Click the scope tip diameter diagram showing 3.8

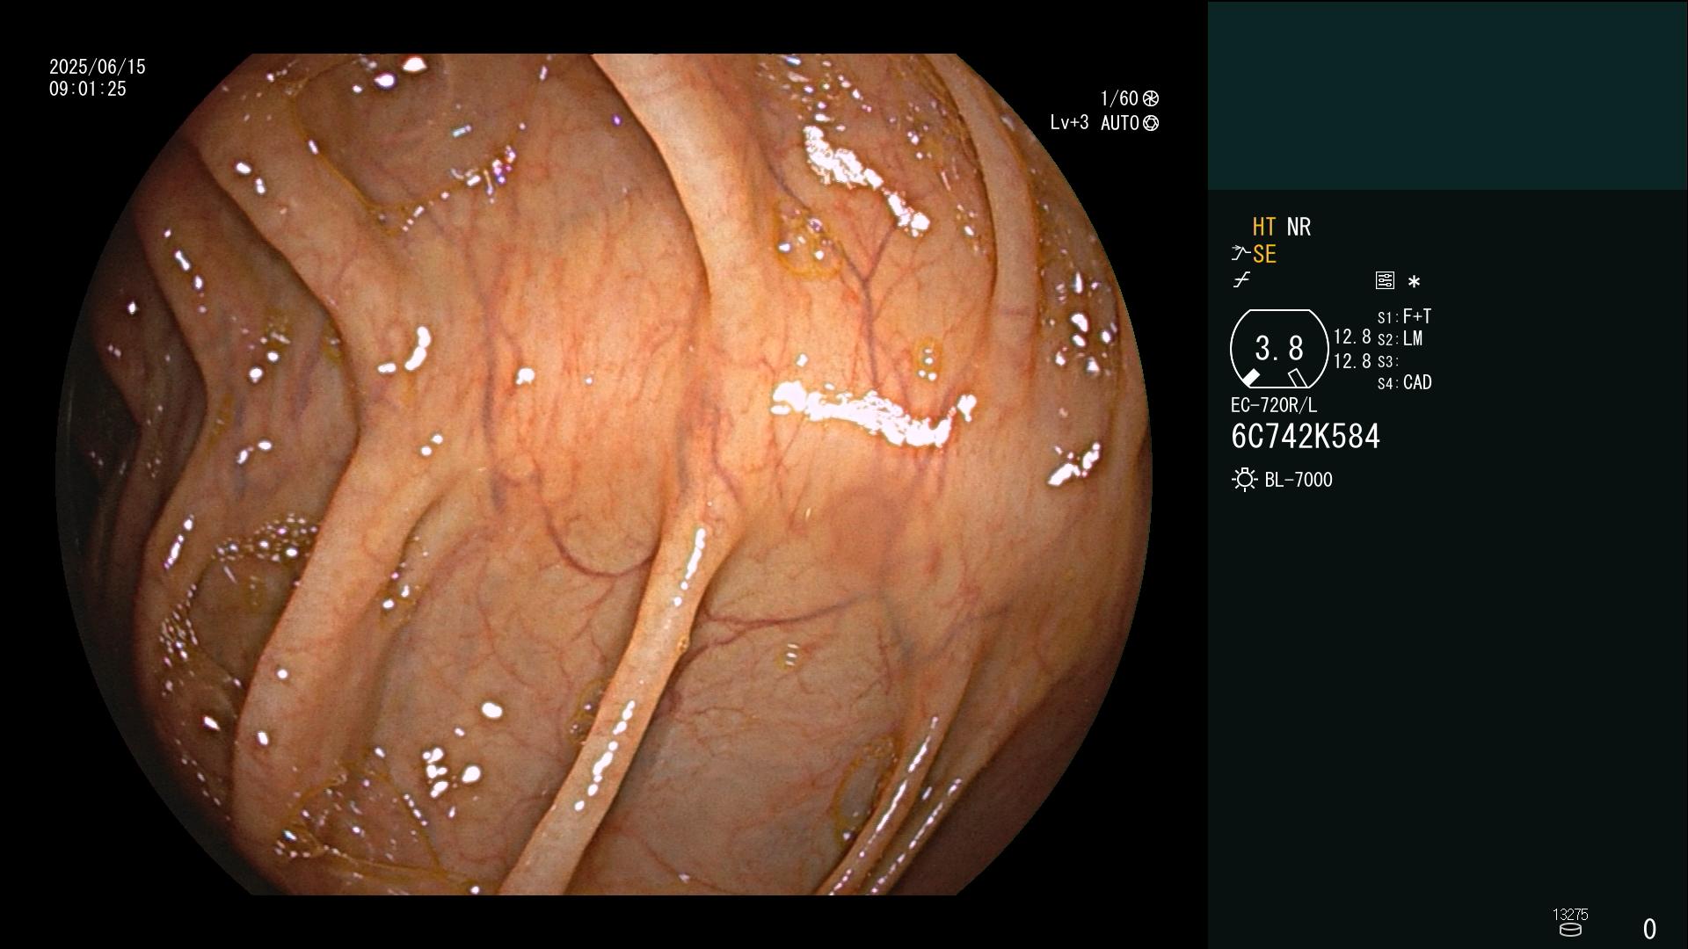(x=1279, y=349)
